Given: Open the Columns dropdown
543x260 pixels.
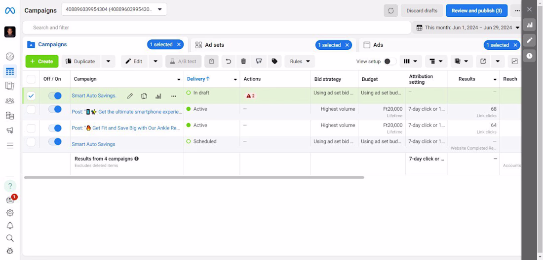Looking at the screenshot, I should coord(411,62).
